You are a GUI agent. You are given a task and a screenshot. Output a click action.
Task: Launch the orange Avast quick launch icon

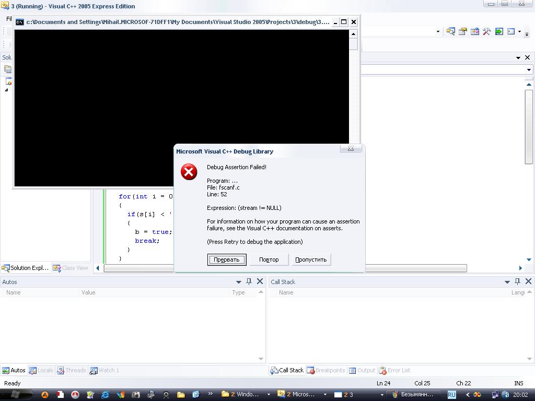point(45,395)
